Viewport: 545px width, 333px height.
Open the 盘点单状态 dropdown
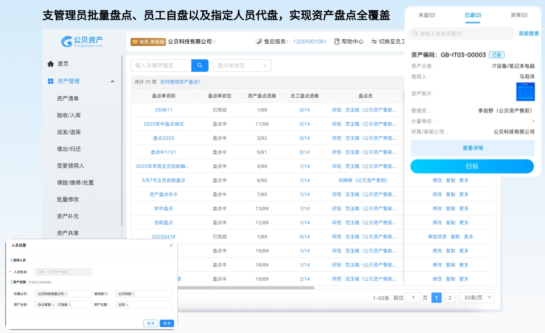[x=242, y=65]
